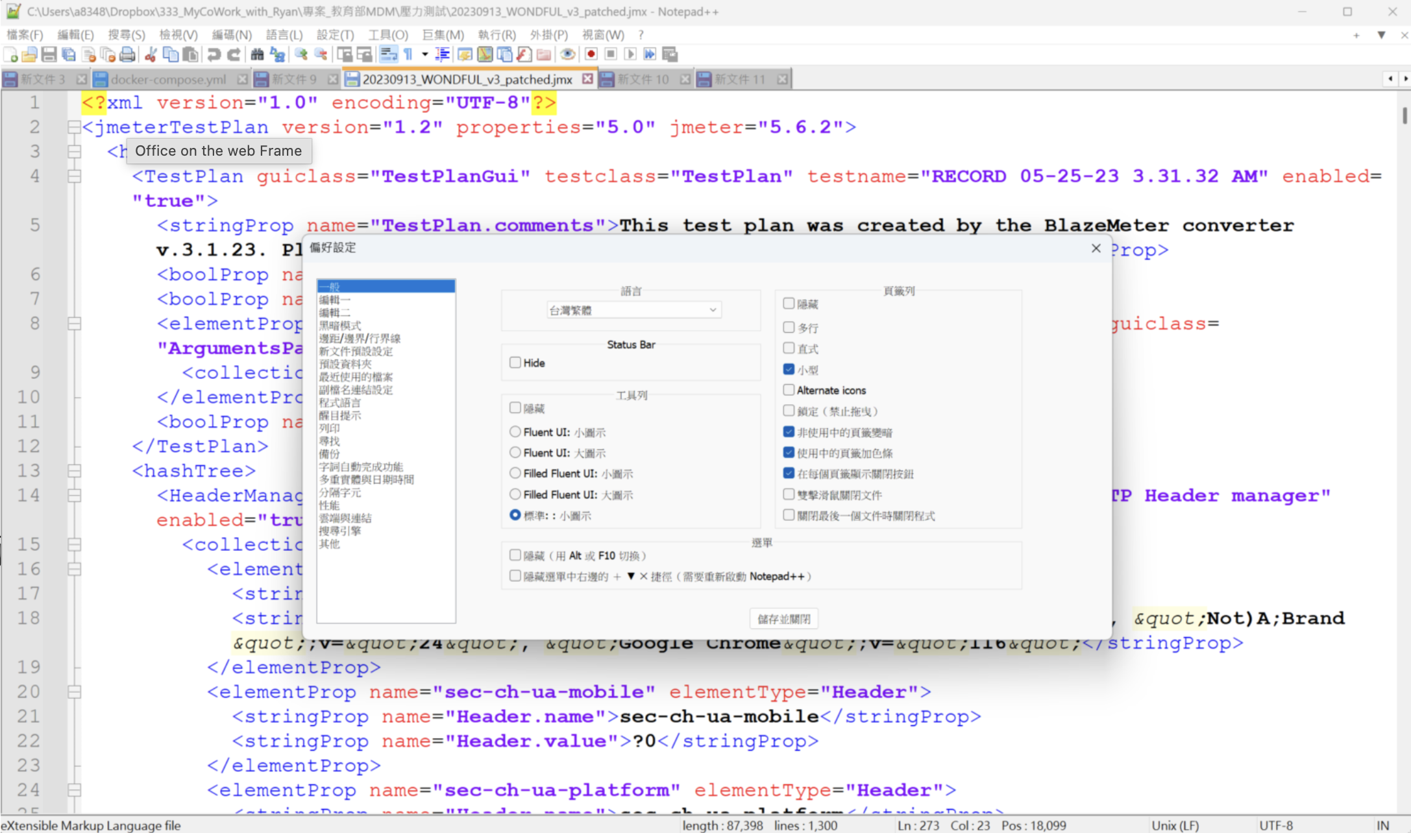This screenshot has width=1411, height=833.
Task: Click the editor vertical scrollbar thumb
Action: click(1405, 115)
